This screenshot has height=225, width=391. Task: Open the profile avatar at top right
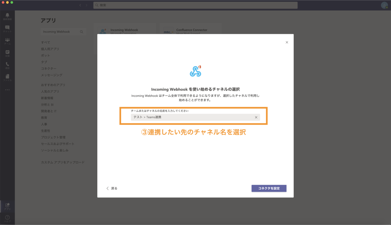click(x=384, y=5)
